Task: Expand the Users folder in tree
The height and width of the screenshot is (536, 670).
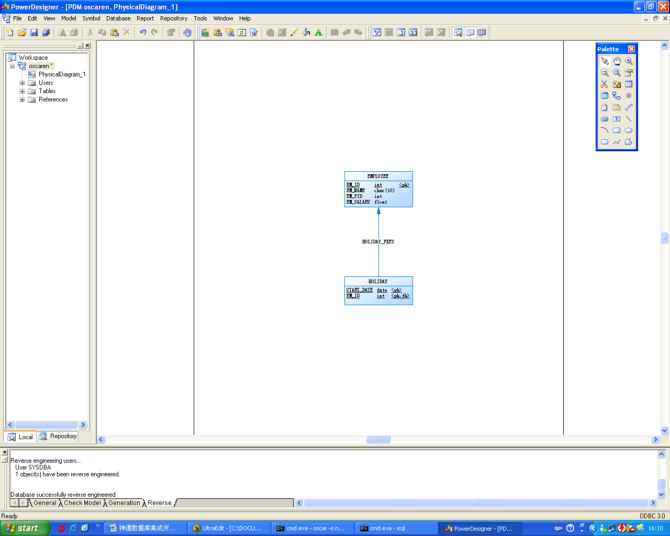Action: point(23,83)
